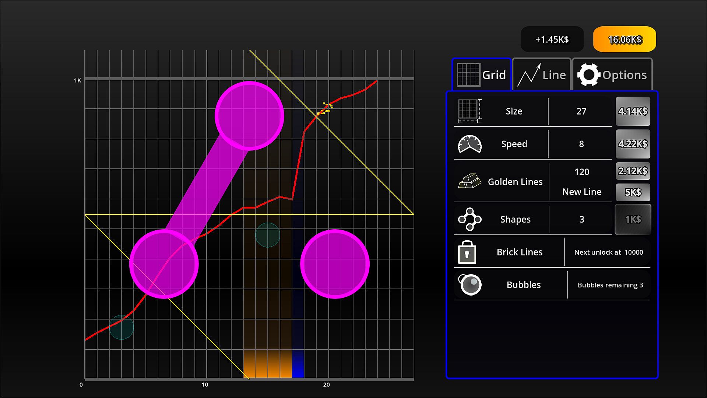Click the orange 16.06K$ balance display

point(625,39)
